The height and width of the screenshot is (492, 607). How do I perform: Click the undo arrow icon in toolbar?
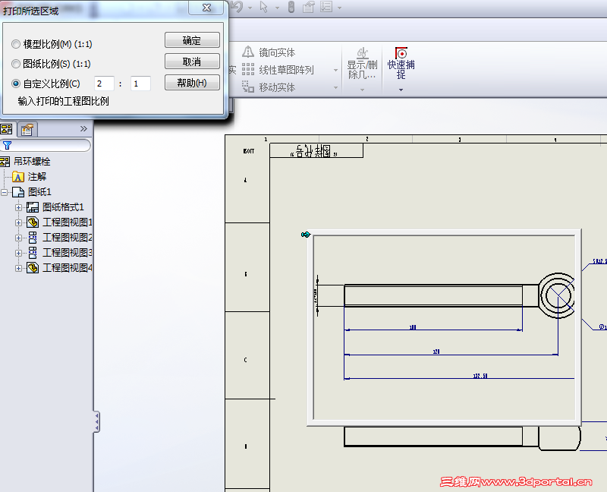pyautogui.click(x=237, y=7)
